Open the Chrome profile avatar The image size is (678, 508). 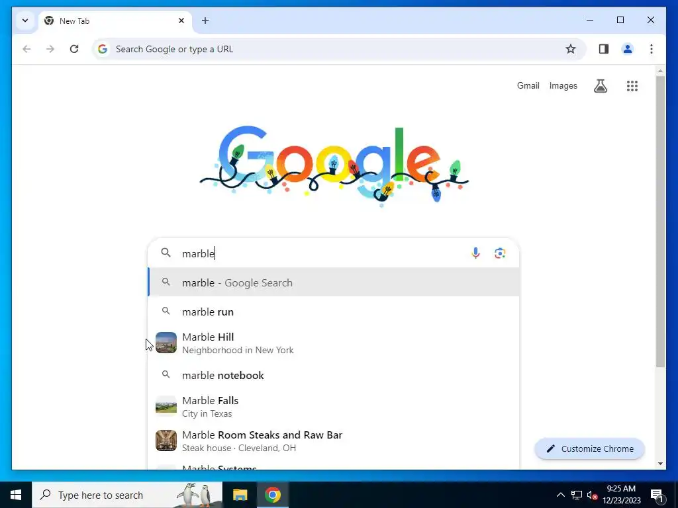(x=628, y=49)
